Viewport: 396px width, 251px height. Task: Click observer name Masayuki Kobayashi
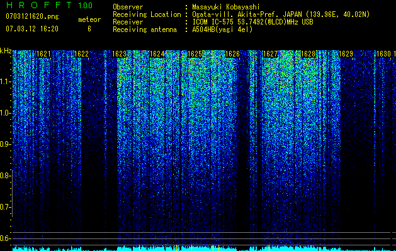226,7
